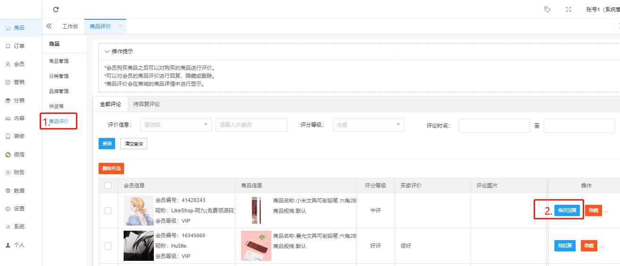Close the 商品评价 tab

(x=120, y=26)
